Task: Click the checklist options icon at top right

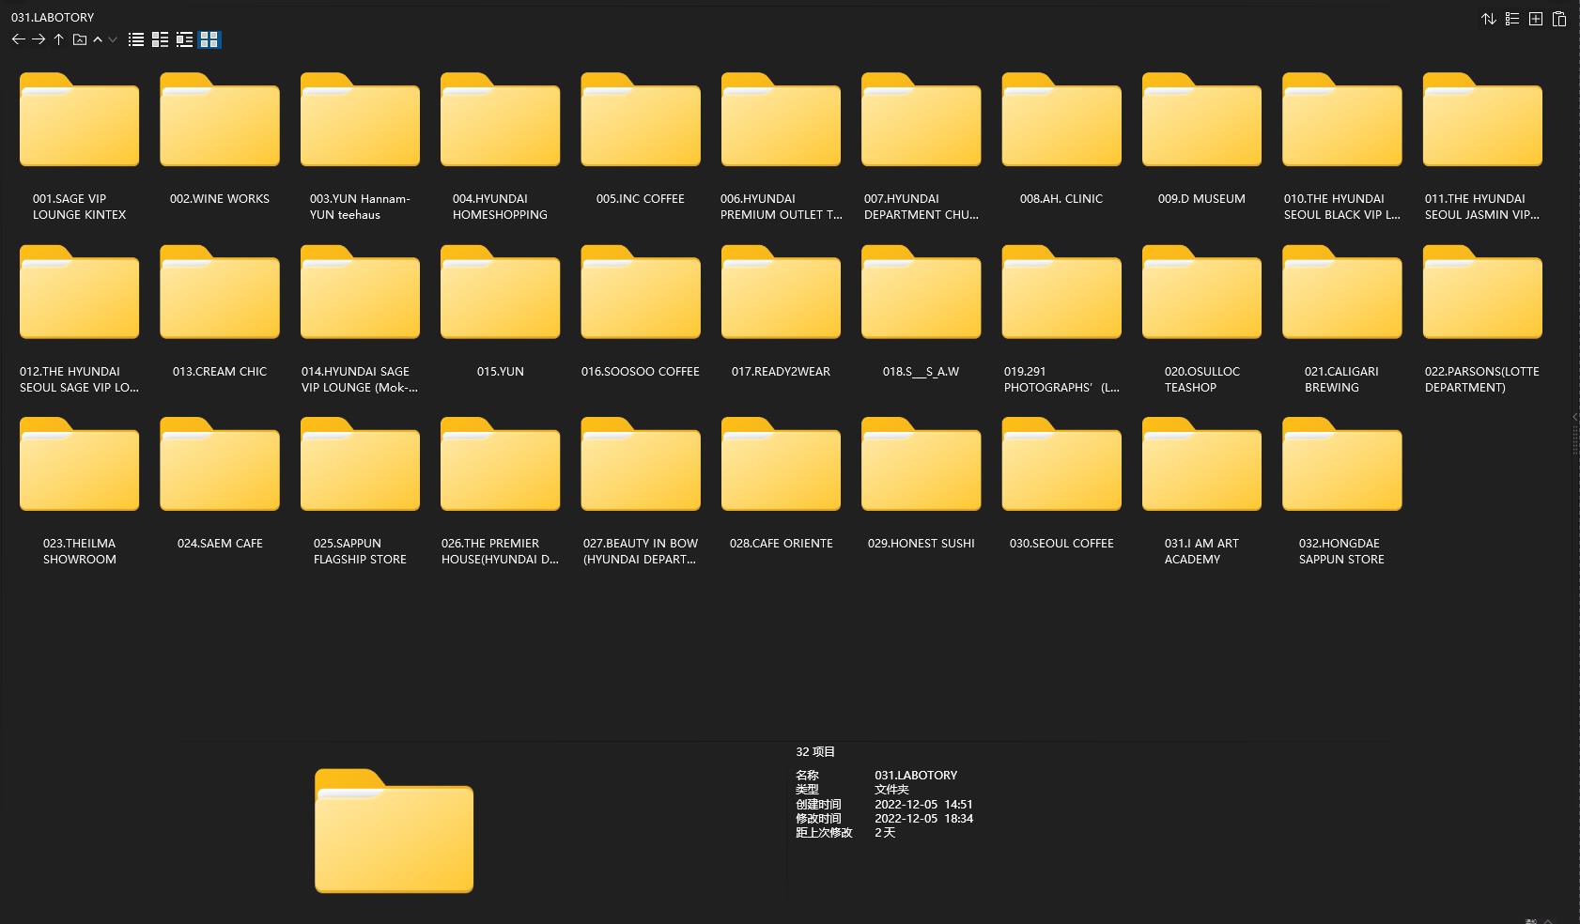Action: point(1511,19)
